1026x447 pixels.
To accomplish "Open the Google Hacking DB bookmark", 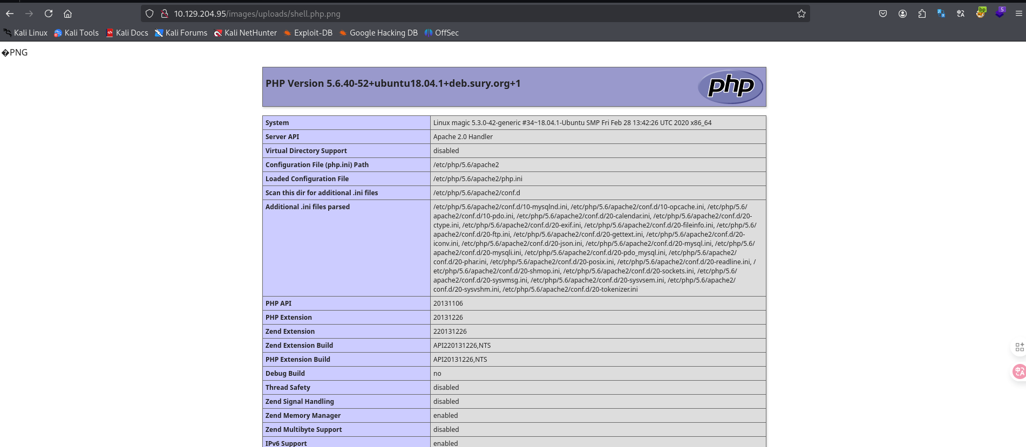I will pos(378,33).
